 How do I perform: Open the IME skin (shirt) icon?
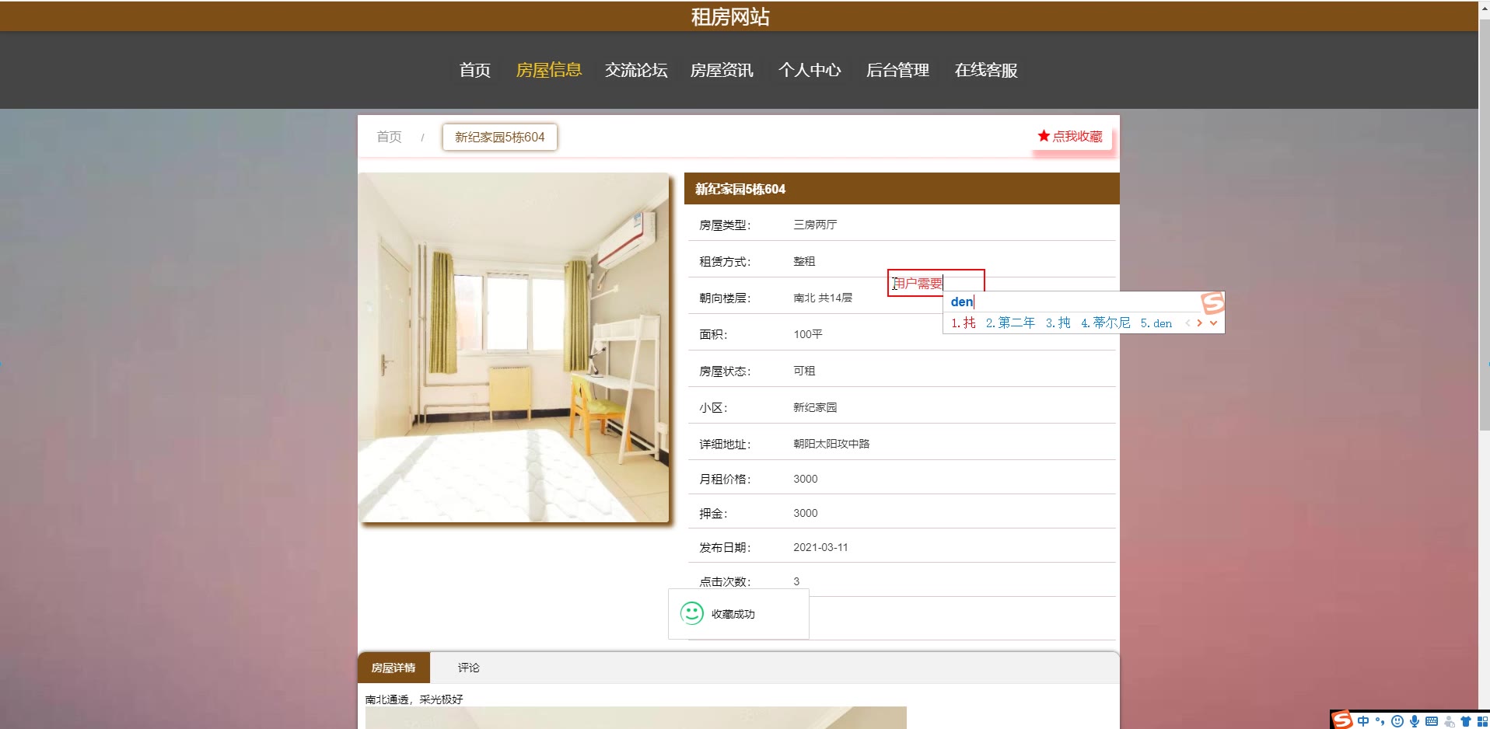[1466, 721]
